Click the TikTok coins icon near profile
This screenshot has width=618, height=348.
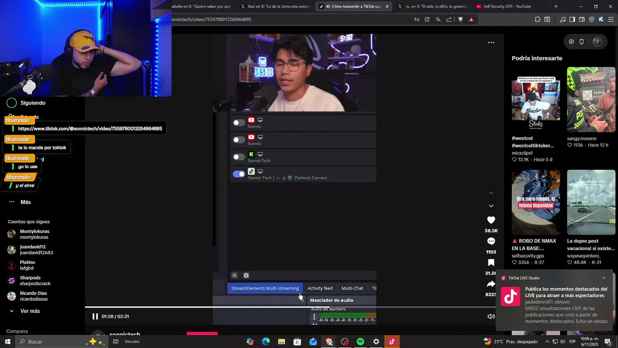click(571, 42)
